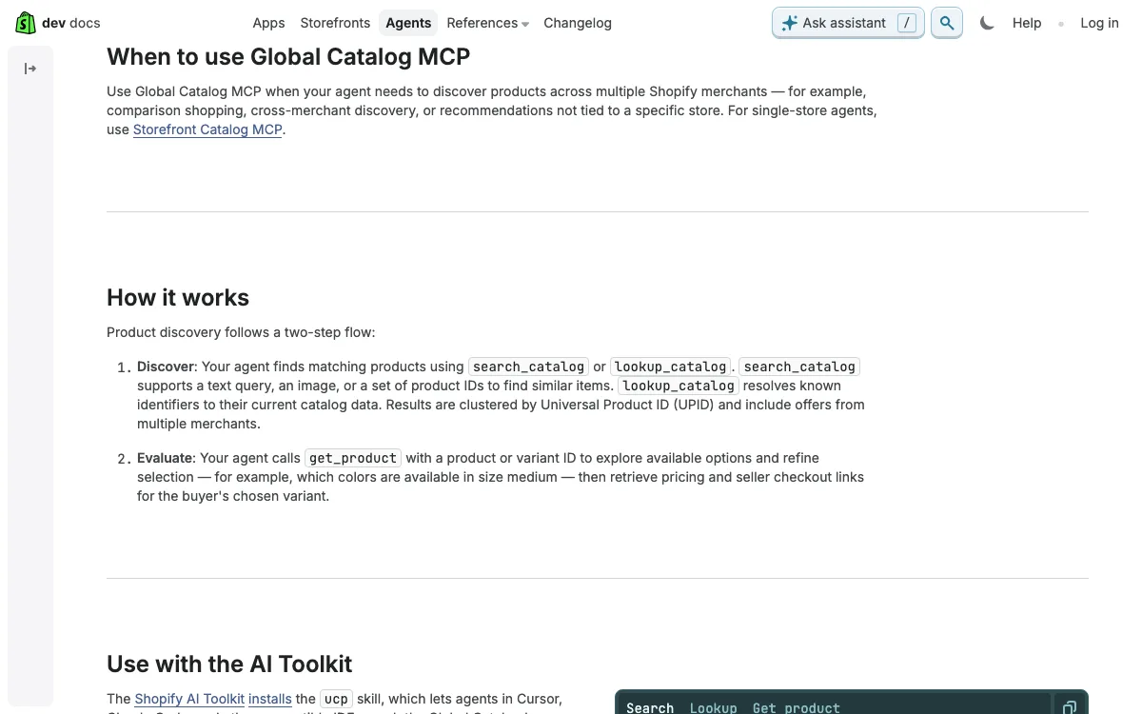Switch to the Lookup code tab
The height and width of the screenshot is (714, 1142).
click(x=714, y=707)
